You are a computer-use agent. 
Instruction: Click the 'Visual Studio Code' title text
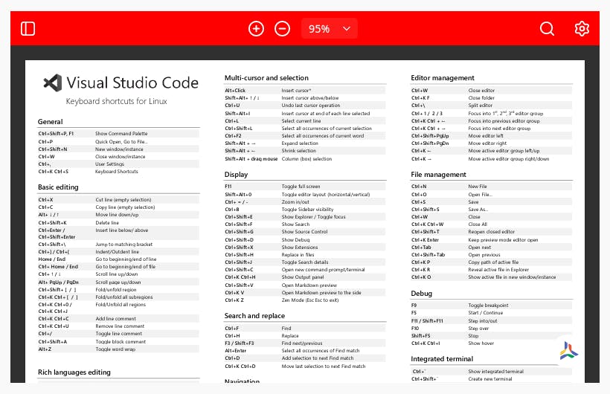tap(132, 83)
